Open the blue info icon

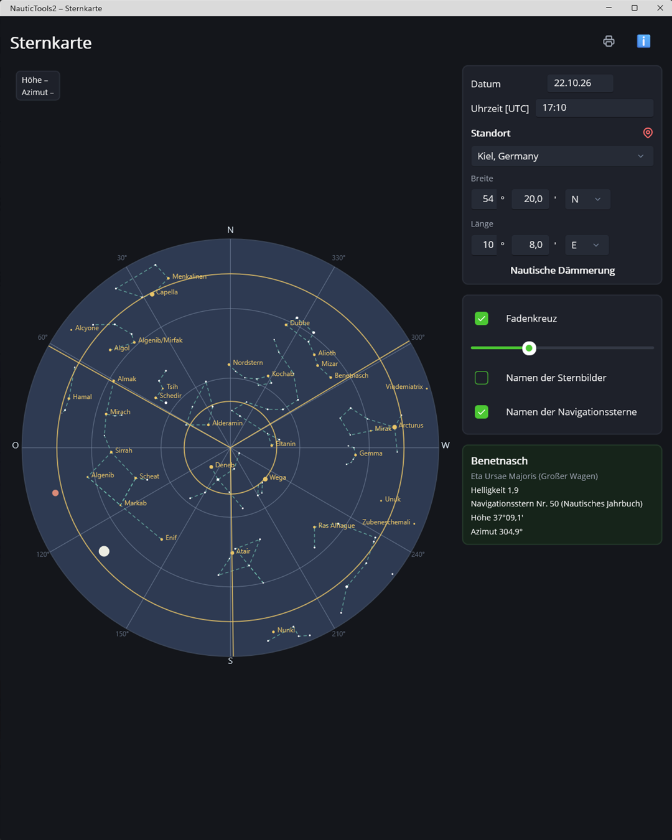coord(643,41)
